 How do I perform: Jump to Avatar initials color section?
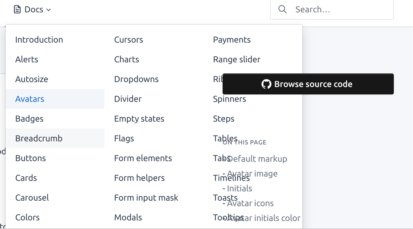coord(264,218)
